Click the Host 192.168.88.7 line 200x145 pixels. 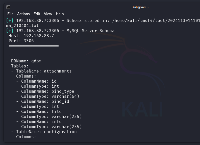click(x=31, y=36)
